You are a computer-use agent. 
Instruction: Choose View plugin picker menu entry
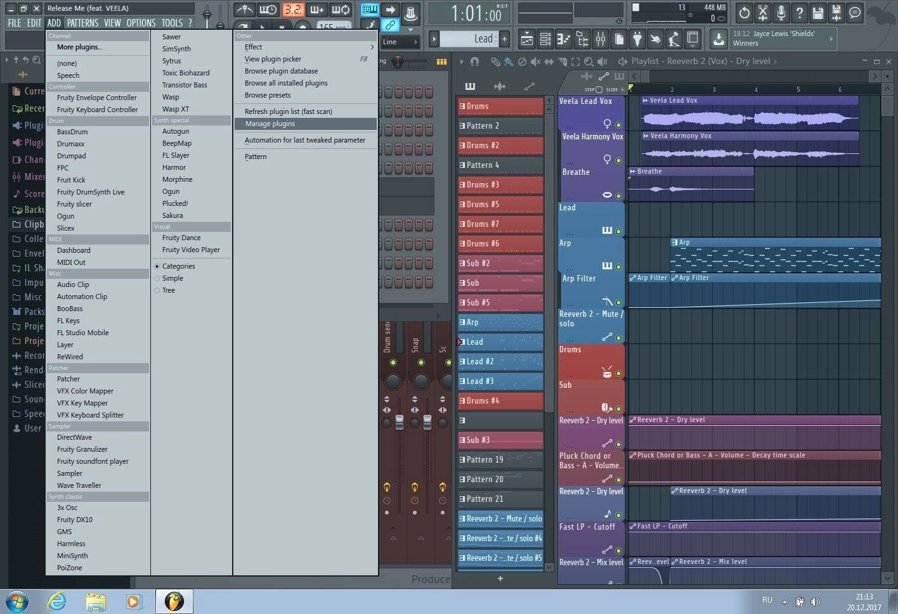(305, 59)
